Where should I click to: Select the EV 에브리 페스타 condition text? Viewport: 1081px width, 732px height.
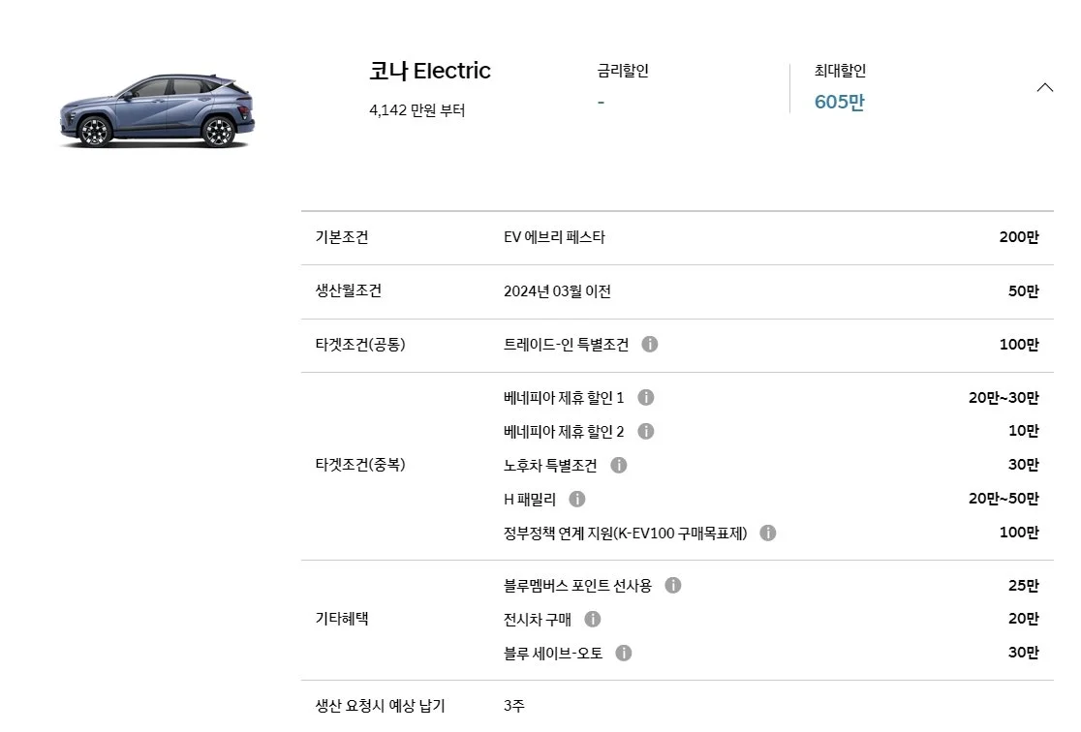(x=552, y=236)
